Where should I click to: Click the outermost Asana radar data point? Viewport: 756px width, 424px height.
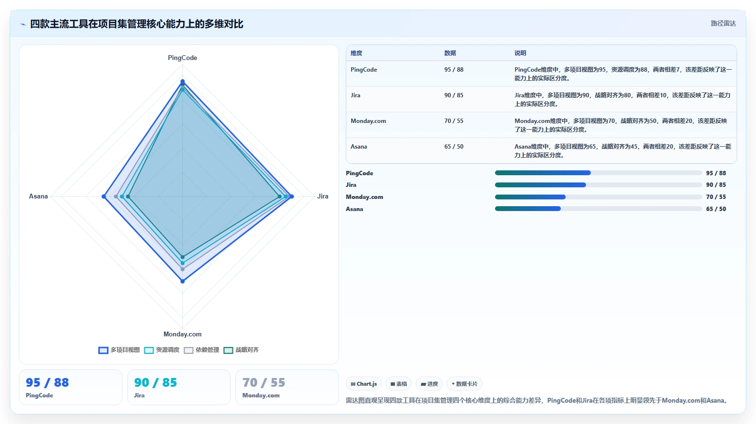pos(104,197)
